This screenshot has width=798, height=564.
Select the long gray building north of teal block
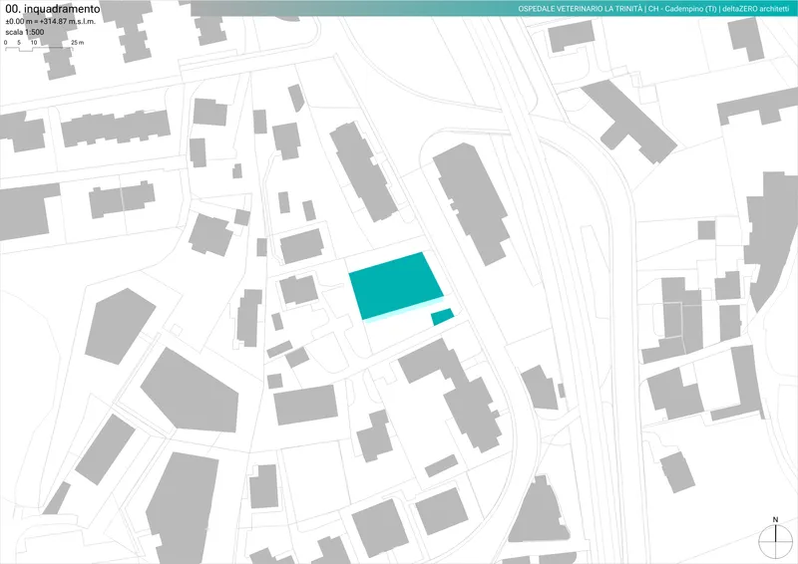(363, 171)
